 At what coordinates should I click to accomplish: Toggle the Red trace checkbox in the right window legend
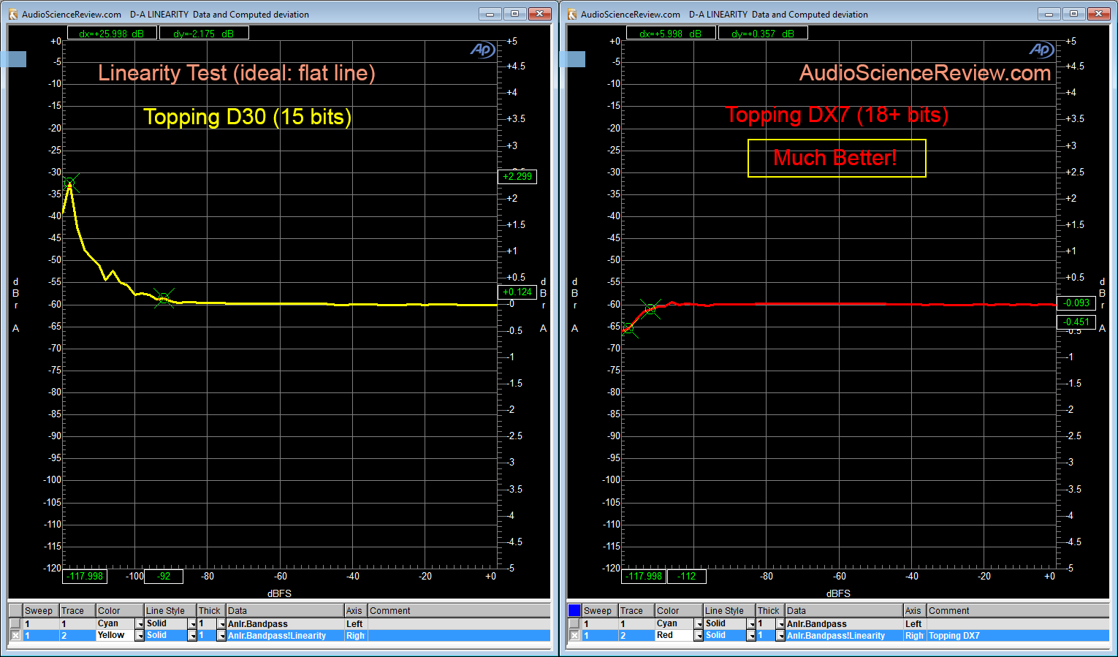[574, 635]
